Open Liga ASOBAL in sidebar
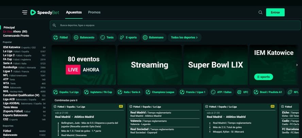Viewport: 302px width, 138px height. [x=24, y=103]
